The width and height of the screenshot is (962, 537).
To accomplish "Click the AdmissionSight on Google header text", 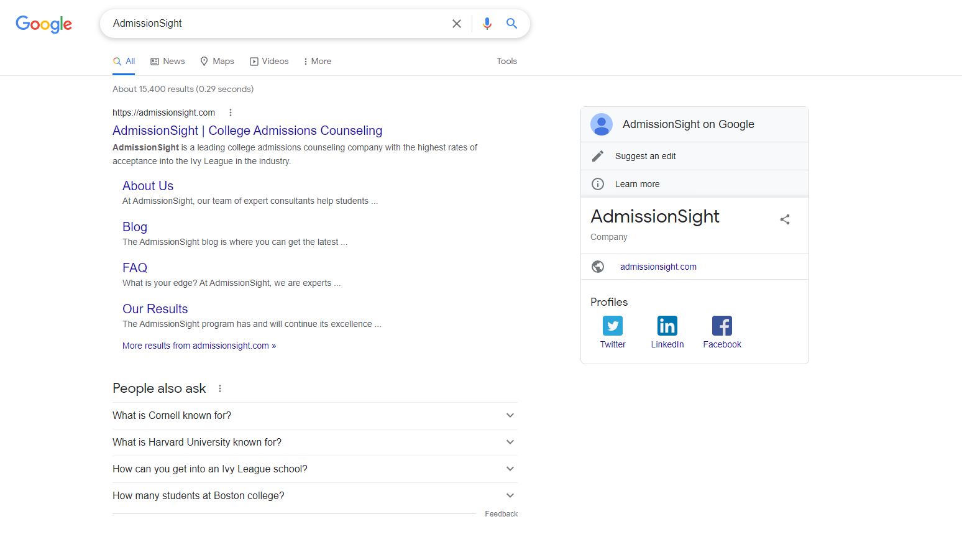I will (x=689, y=124).
